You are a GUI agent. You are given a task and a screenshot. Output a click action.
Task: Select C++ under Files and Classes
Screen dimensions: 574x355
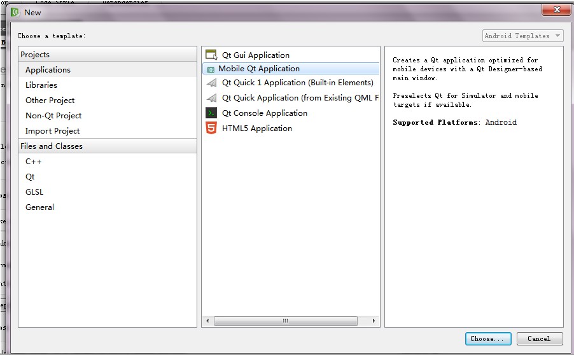[x=108, y=162]
